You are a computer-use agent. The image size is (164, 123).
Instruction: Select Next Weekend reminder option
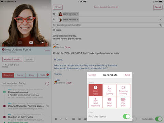pyautogui.click(x=95, y=102)
